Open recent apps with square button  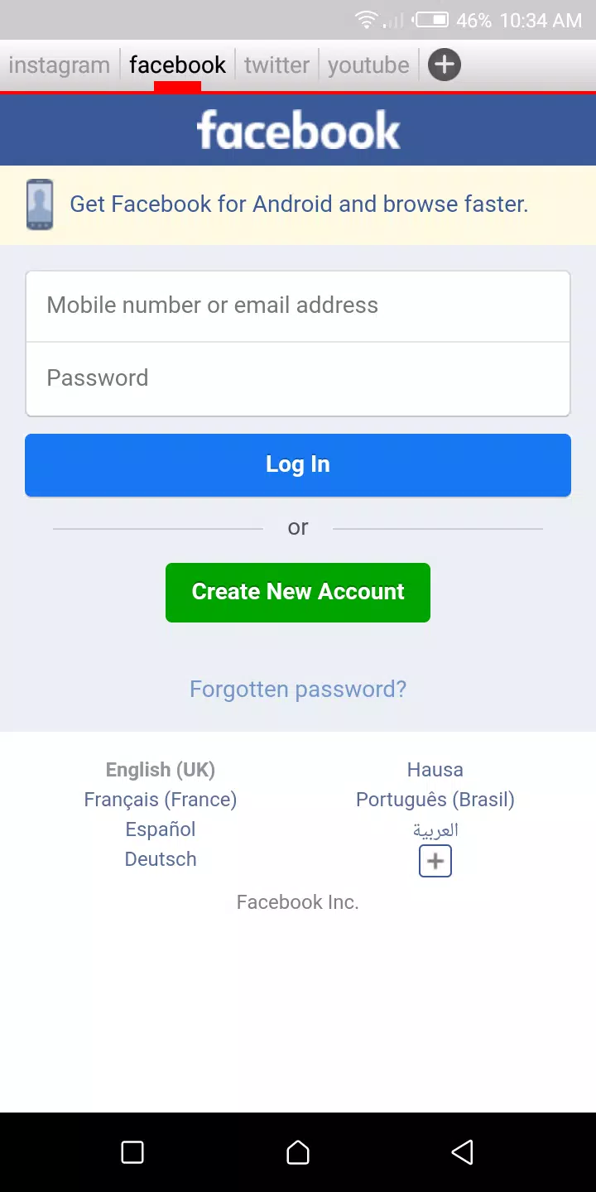coord(132,1152)
